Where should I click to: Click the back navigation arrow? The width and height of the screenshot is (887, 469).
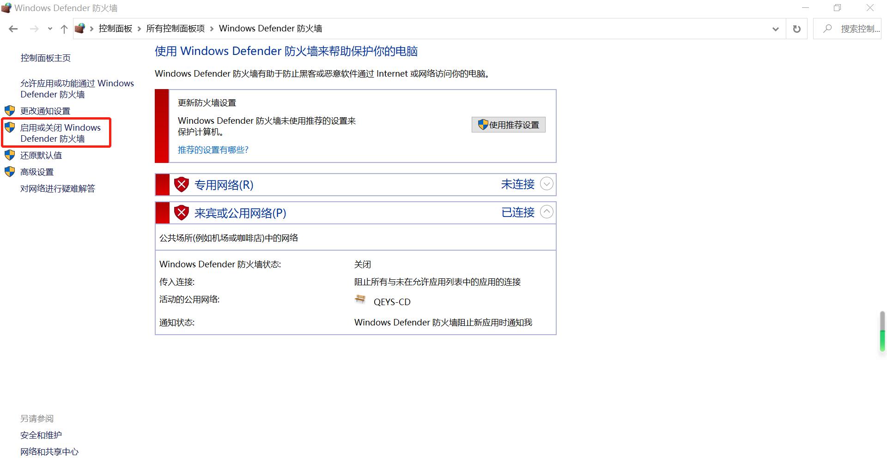coord(13,29)
